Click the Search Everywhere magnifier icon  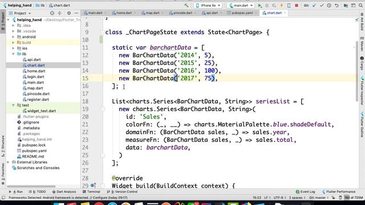pos(360,5)
